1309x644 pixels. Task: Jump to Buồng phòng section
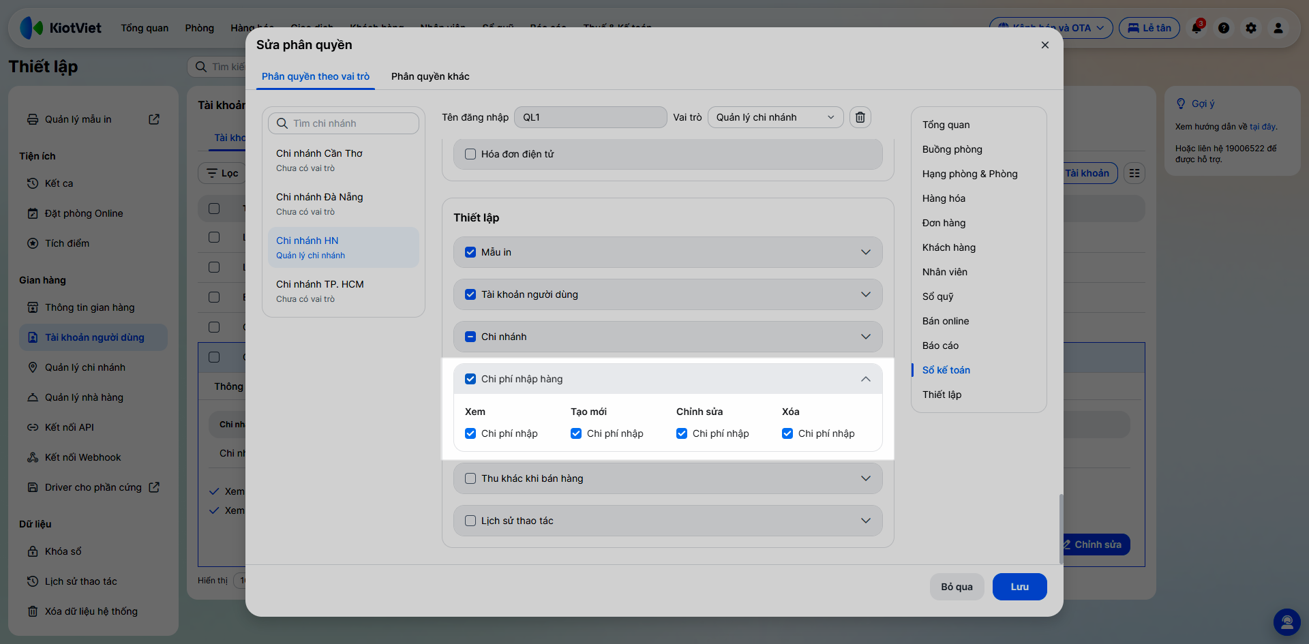[x=952, y=149]
